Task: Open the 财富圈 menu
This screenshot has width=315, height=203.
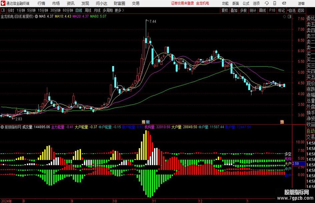Action: 119,3
